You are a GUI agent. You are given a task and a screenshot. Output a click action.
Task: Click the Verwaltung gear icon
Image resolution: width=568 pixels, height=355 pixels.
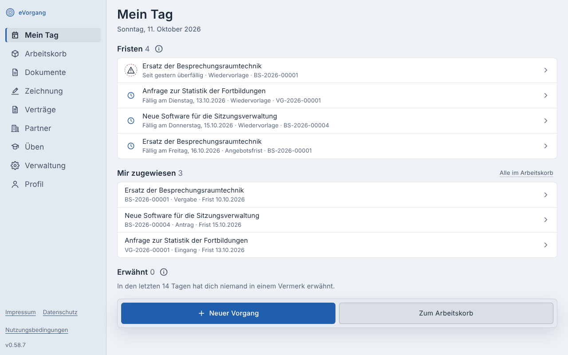tap(15, 166)
